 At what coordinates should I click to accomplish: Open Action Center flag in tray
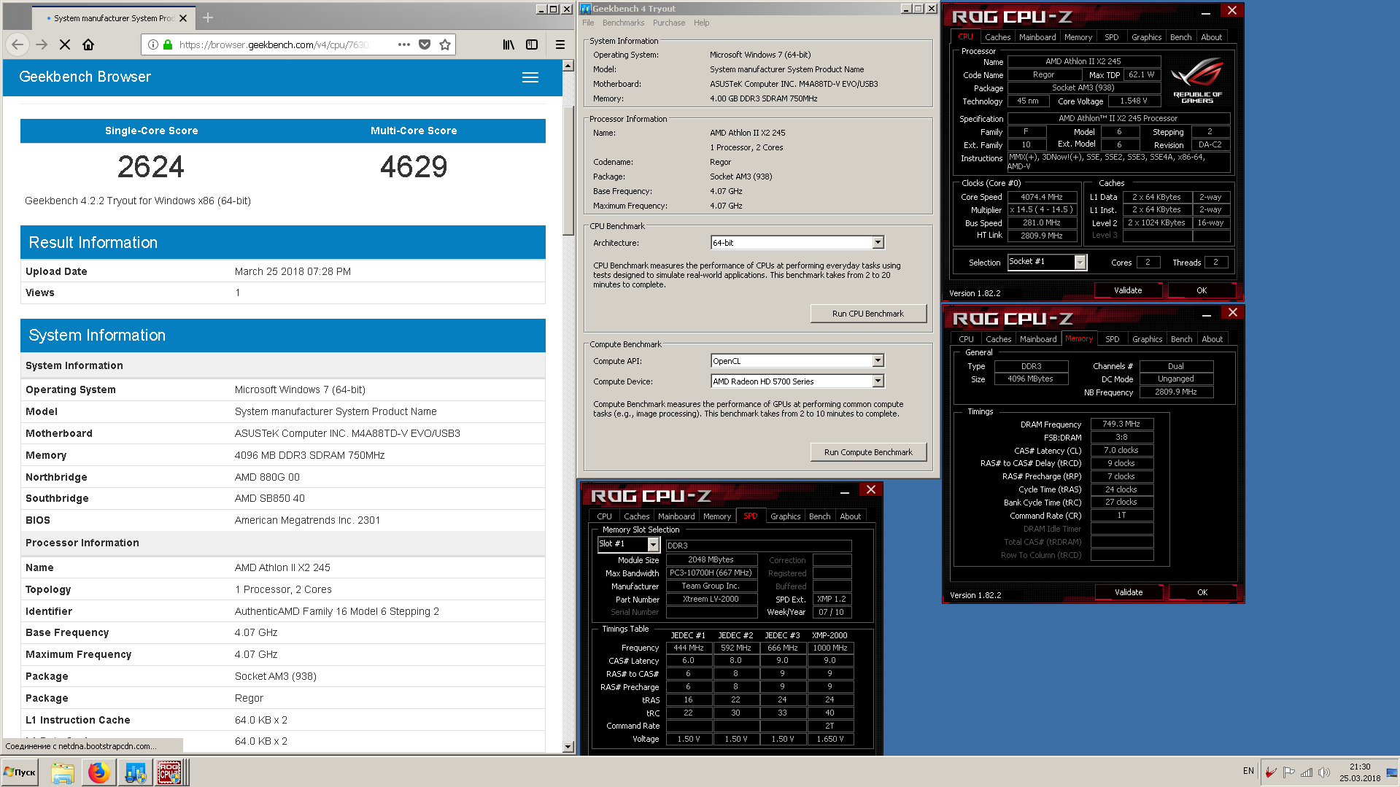click(1288, 772)
